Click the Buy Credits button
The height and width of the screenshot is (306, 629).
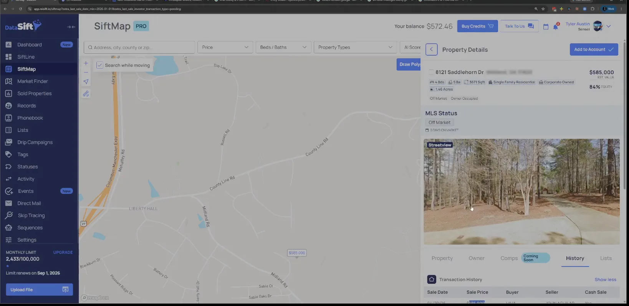point(477,26)
